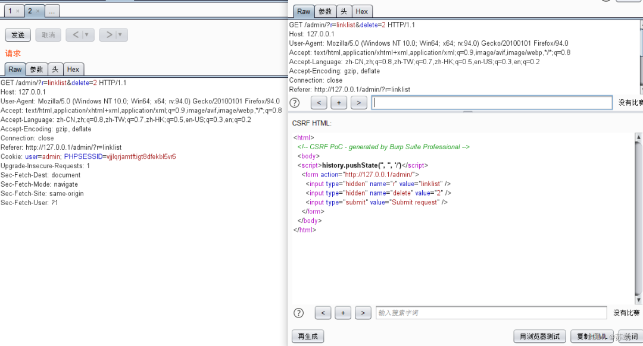Open help icon beside the upper request search bar
This screenshot has height=346, width=643.
point(295,103)
